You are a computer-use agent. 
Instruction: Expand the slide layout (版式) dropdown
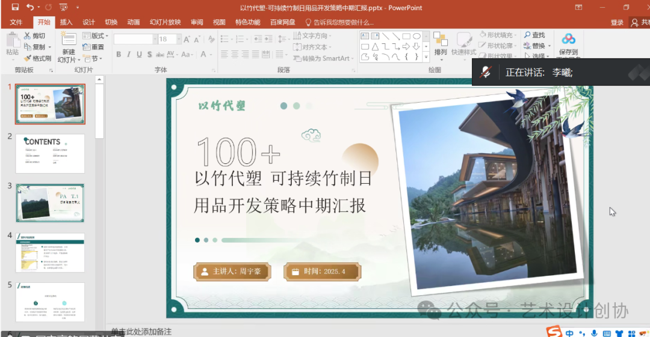[106, 36]
